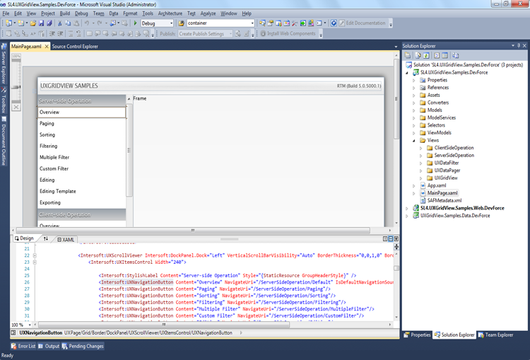530x360 pixels.
Task: Click the Install Web Components icon
Action: pyautogui.click(x=264, y=34)
